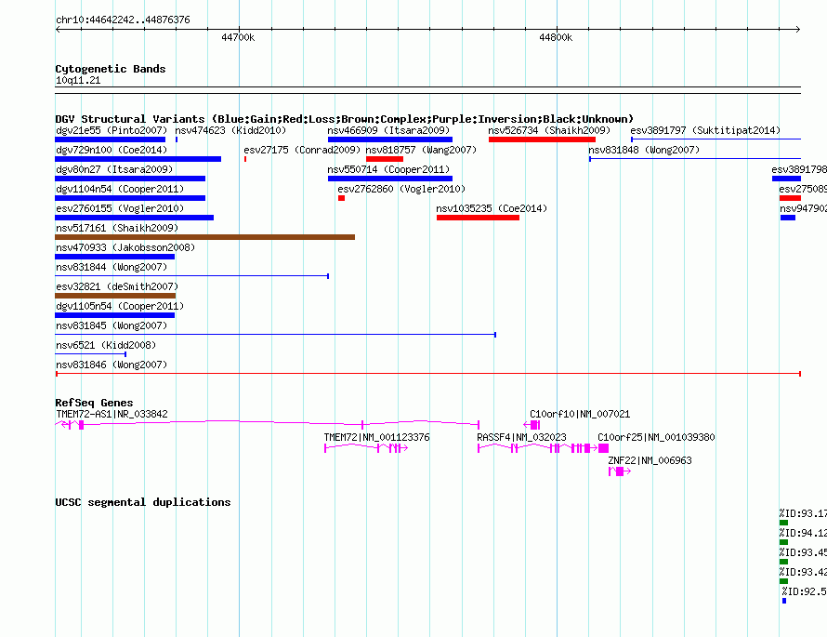
Task: Select the Cytogenetic Bands track title
Action: 111,69
